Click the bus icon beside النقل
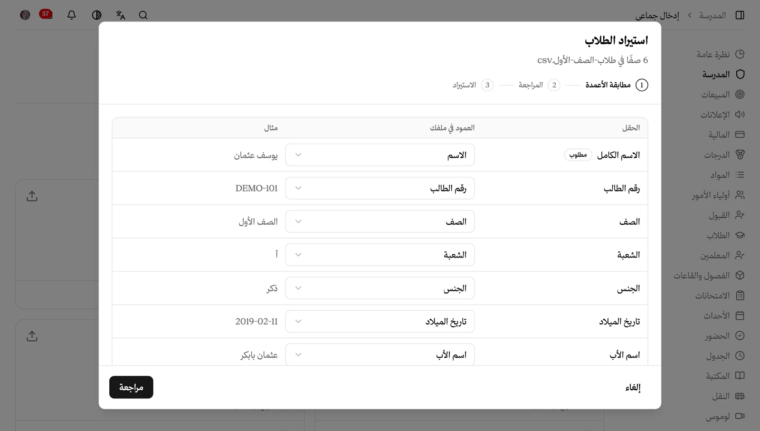 740,396
